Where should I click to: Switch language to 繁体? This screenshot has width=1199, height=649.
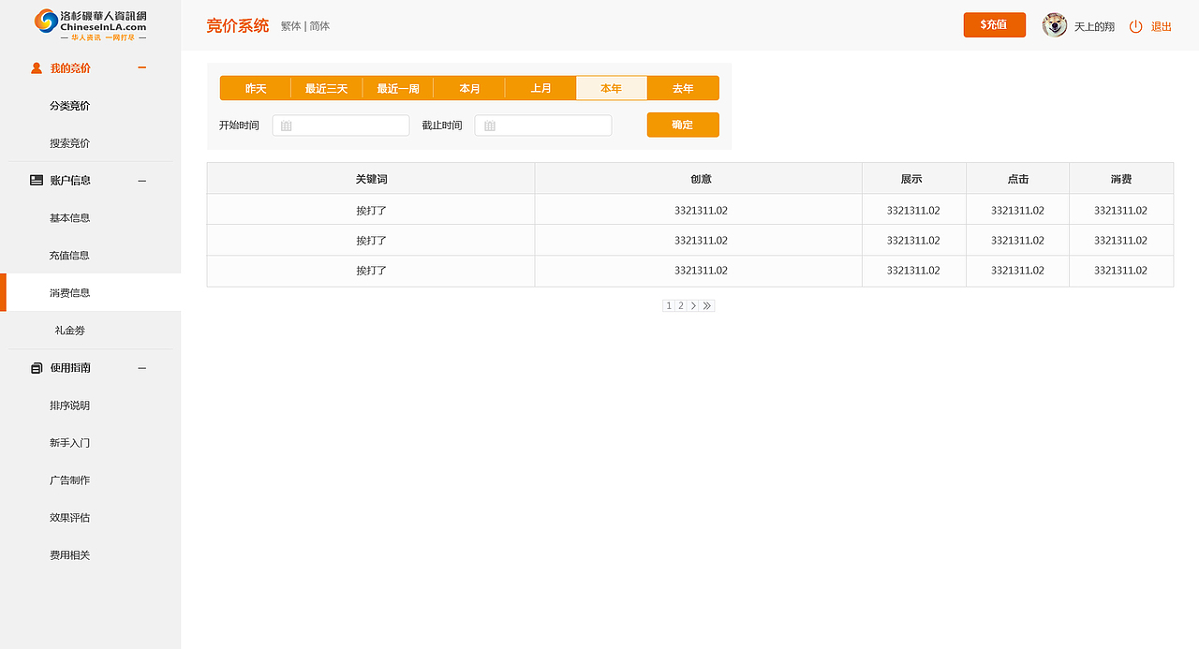290,26
